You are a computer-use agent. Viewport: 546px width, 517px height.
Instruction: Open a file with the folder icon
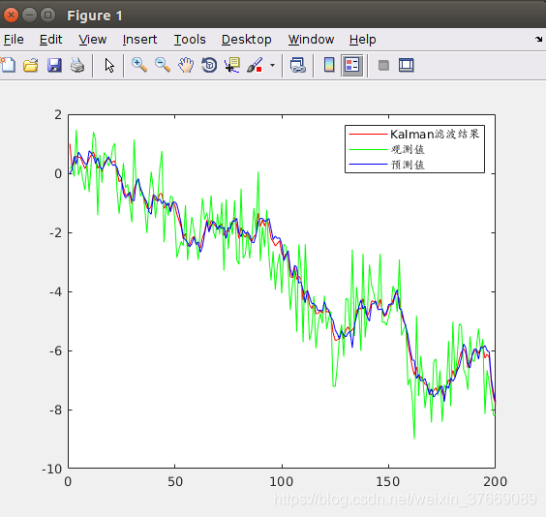tap(31, 65)
